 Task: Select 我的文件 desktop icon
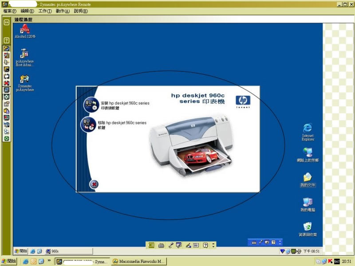click(x=308, y=180)
